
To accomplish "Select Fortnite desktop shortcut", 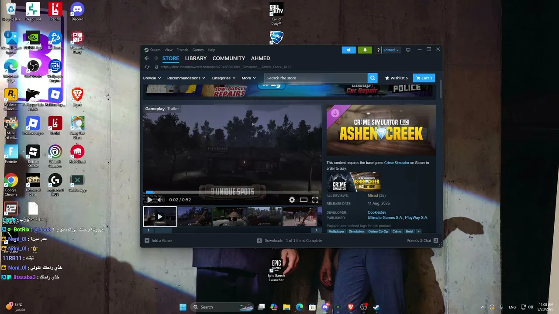I will tap(11, 154).
